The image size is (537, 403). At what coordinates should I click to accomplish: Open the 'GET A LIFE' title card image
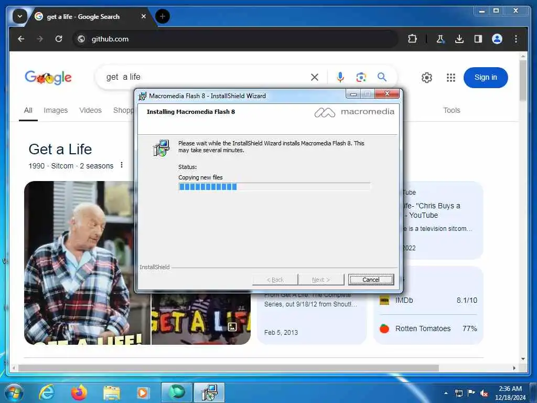click(x=201, y=319)
